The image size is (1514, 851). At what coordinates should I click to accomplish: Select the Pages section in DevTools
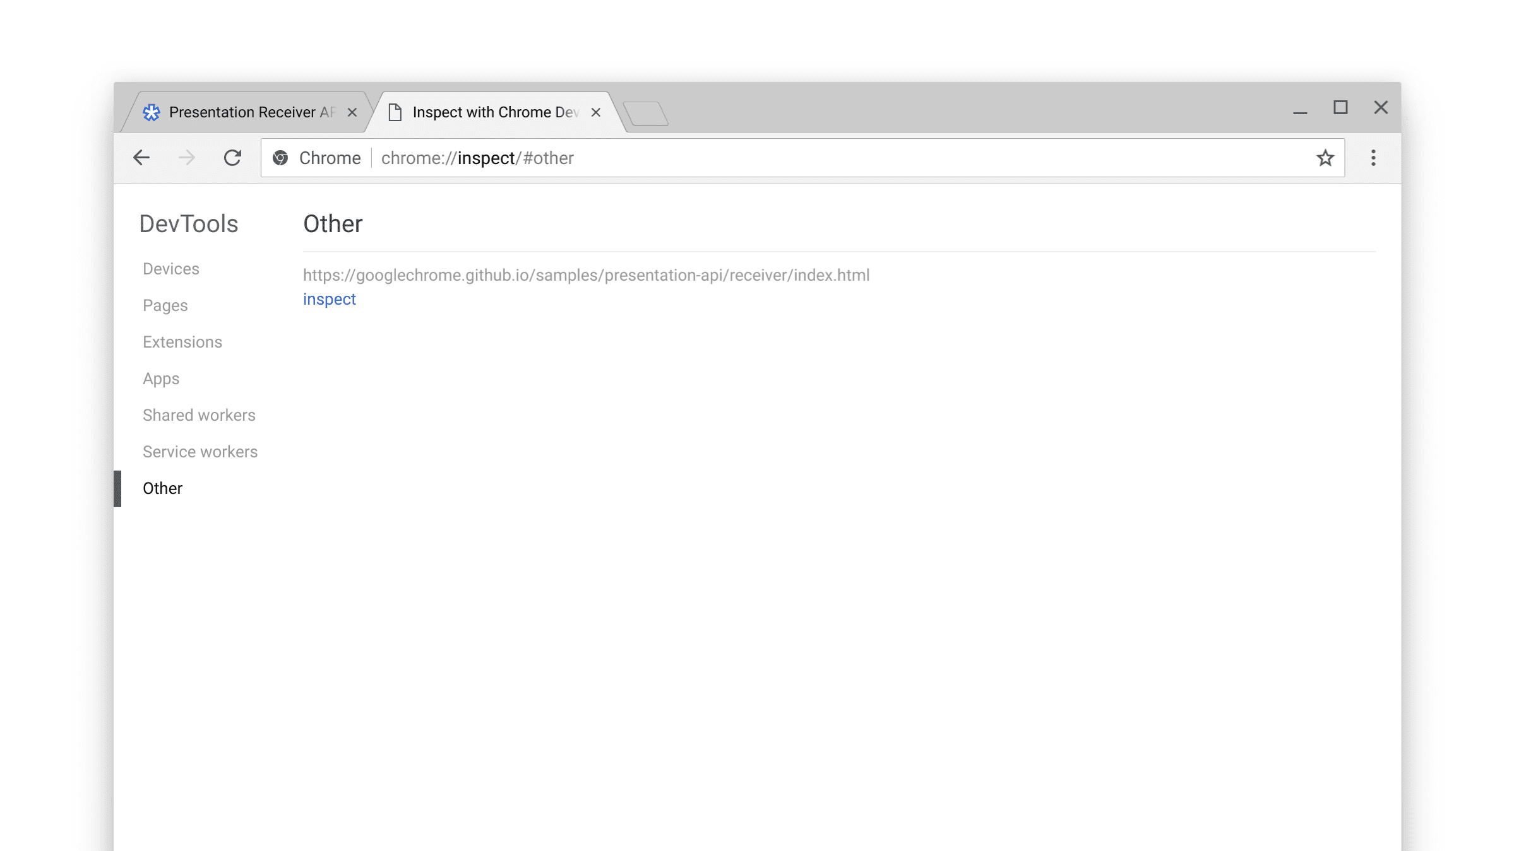pos(165,305)
